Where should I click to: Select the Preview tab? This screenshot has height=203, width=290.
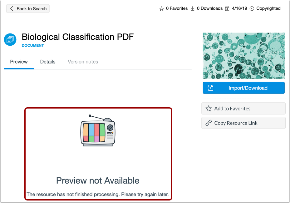click(x=18, y=62)
